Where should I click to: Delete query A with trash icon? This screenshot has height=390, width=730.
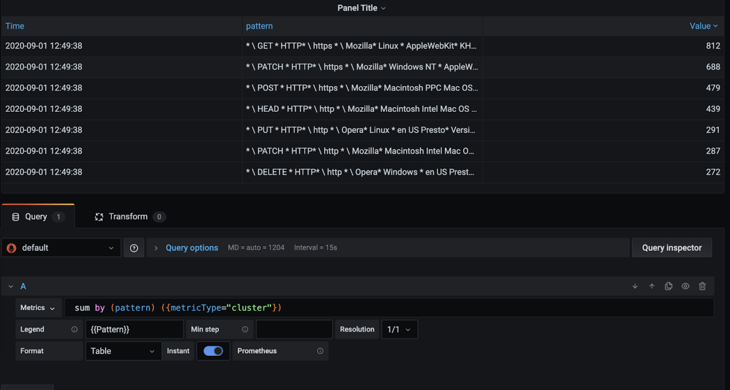702,286
